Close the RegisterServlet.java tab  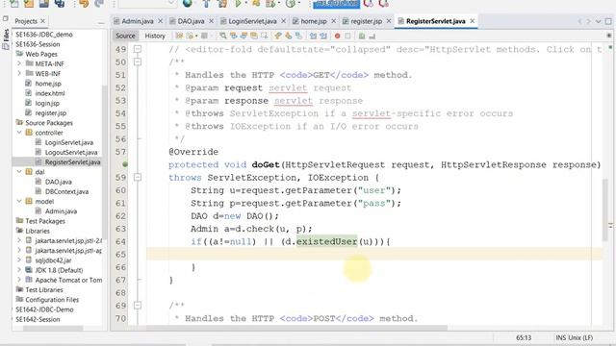[473, 21]
